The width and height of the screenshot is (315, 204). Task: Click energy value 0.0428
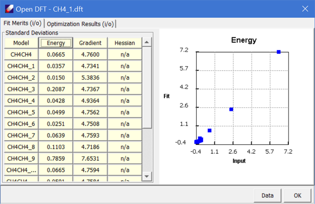click(55, 101)
